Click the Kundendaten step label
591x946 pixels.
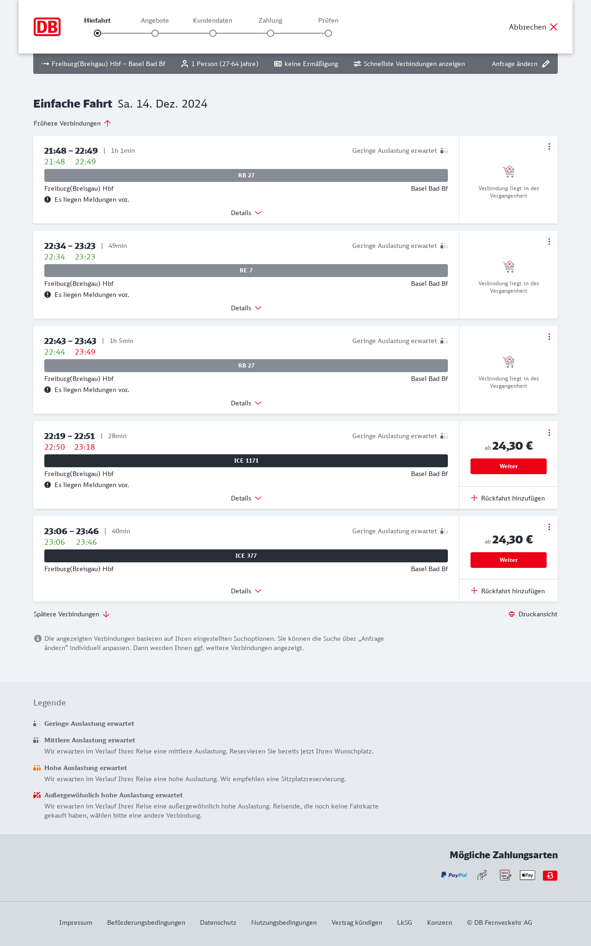click(x=212, y=20)
